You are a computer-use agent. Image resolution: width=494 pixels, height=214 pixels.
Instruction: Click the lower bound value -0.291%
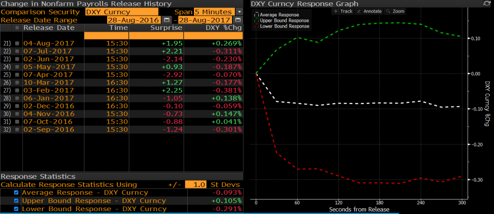click(x=227, y=209)
